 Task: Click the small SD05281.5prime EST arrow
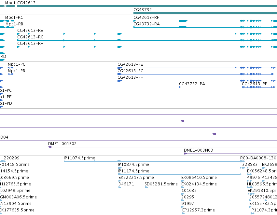[146, 187]
